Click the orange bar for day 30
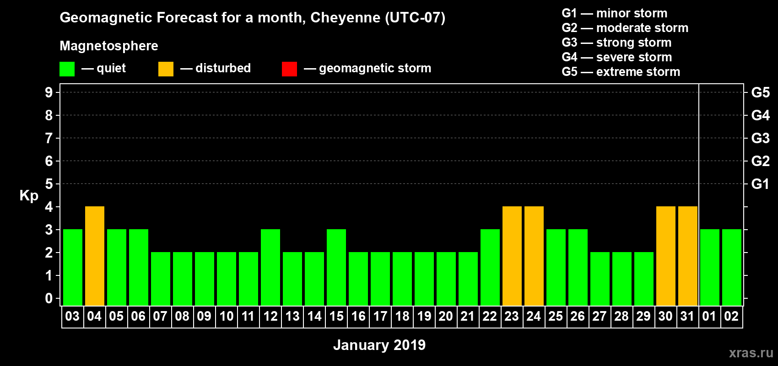The height and width of the screenshot is (366, 778). point(666,256)
